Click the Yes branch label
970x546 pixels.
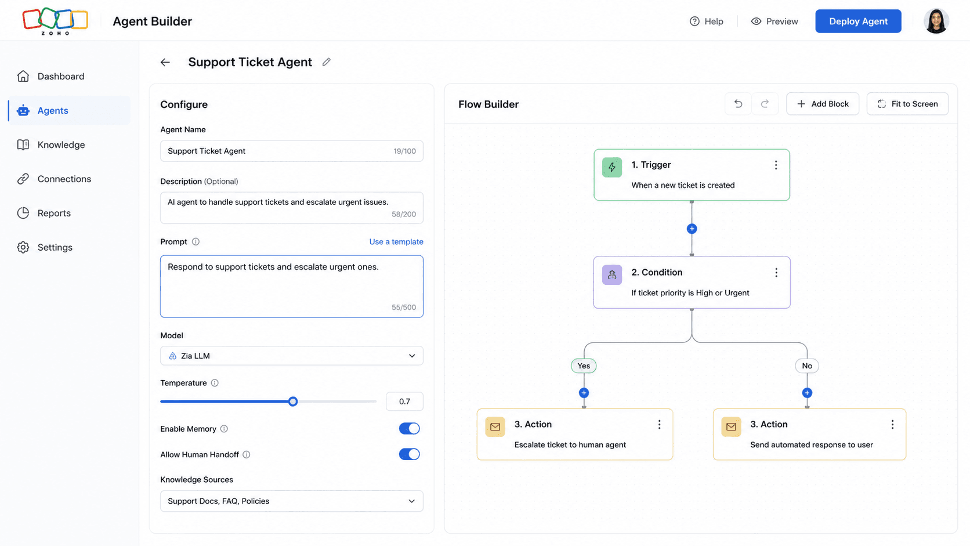tap(584, 366)
